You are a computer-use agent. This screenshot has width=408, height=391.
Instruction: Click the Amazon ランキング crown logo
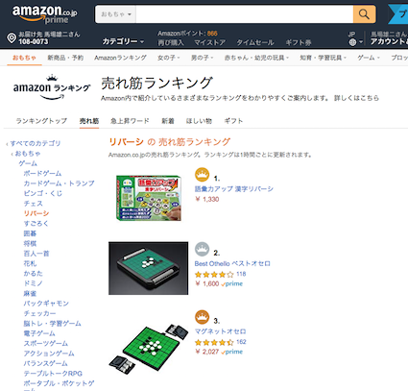[x=52, y=87]
